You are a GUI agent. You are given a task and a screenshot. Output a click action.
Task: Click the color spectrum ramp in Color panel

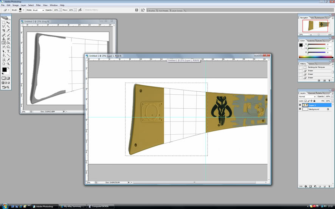point(316,57)
